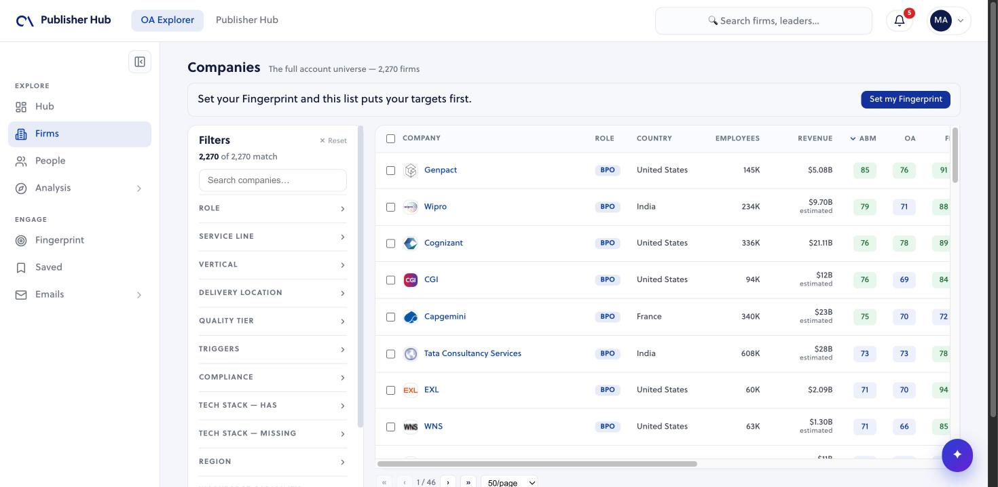
Task: Click the filters panel scrollbar
Action: pyautogui.click(x=361, y=277)
